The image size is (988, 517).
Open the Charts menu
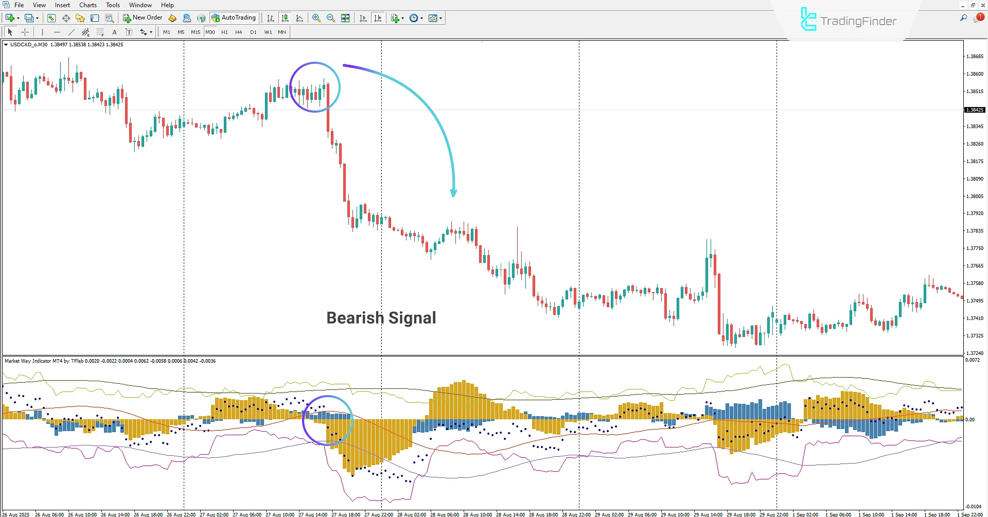click(x=87, y=5)
